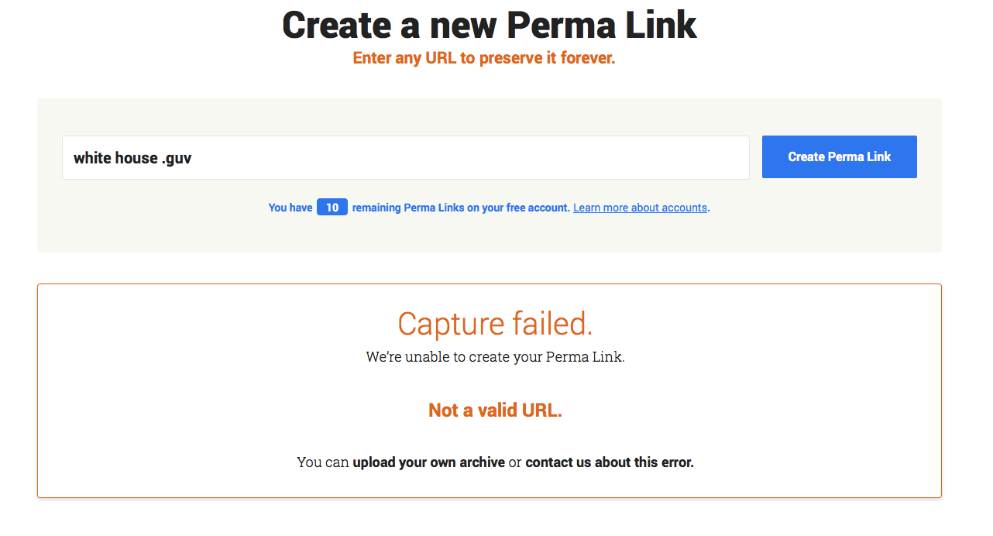Click "We're unable to create your Perma Link." text
The image size is (993, 536).
click(496, 357)
